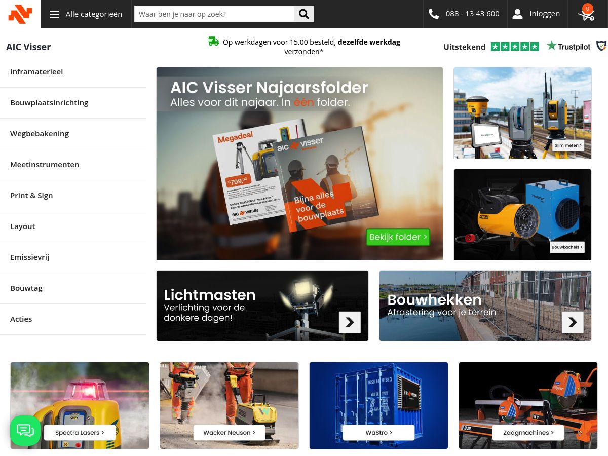Click the Trustpilot logo
608x456 pixels.
point(568,46)
